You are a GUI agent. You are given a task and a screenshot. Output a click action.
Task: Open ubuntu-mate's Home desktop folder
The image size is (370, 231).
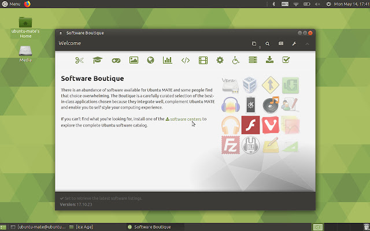coord(25,27)
